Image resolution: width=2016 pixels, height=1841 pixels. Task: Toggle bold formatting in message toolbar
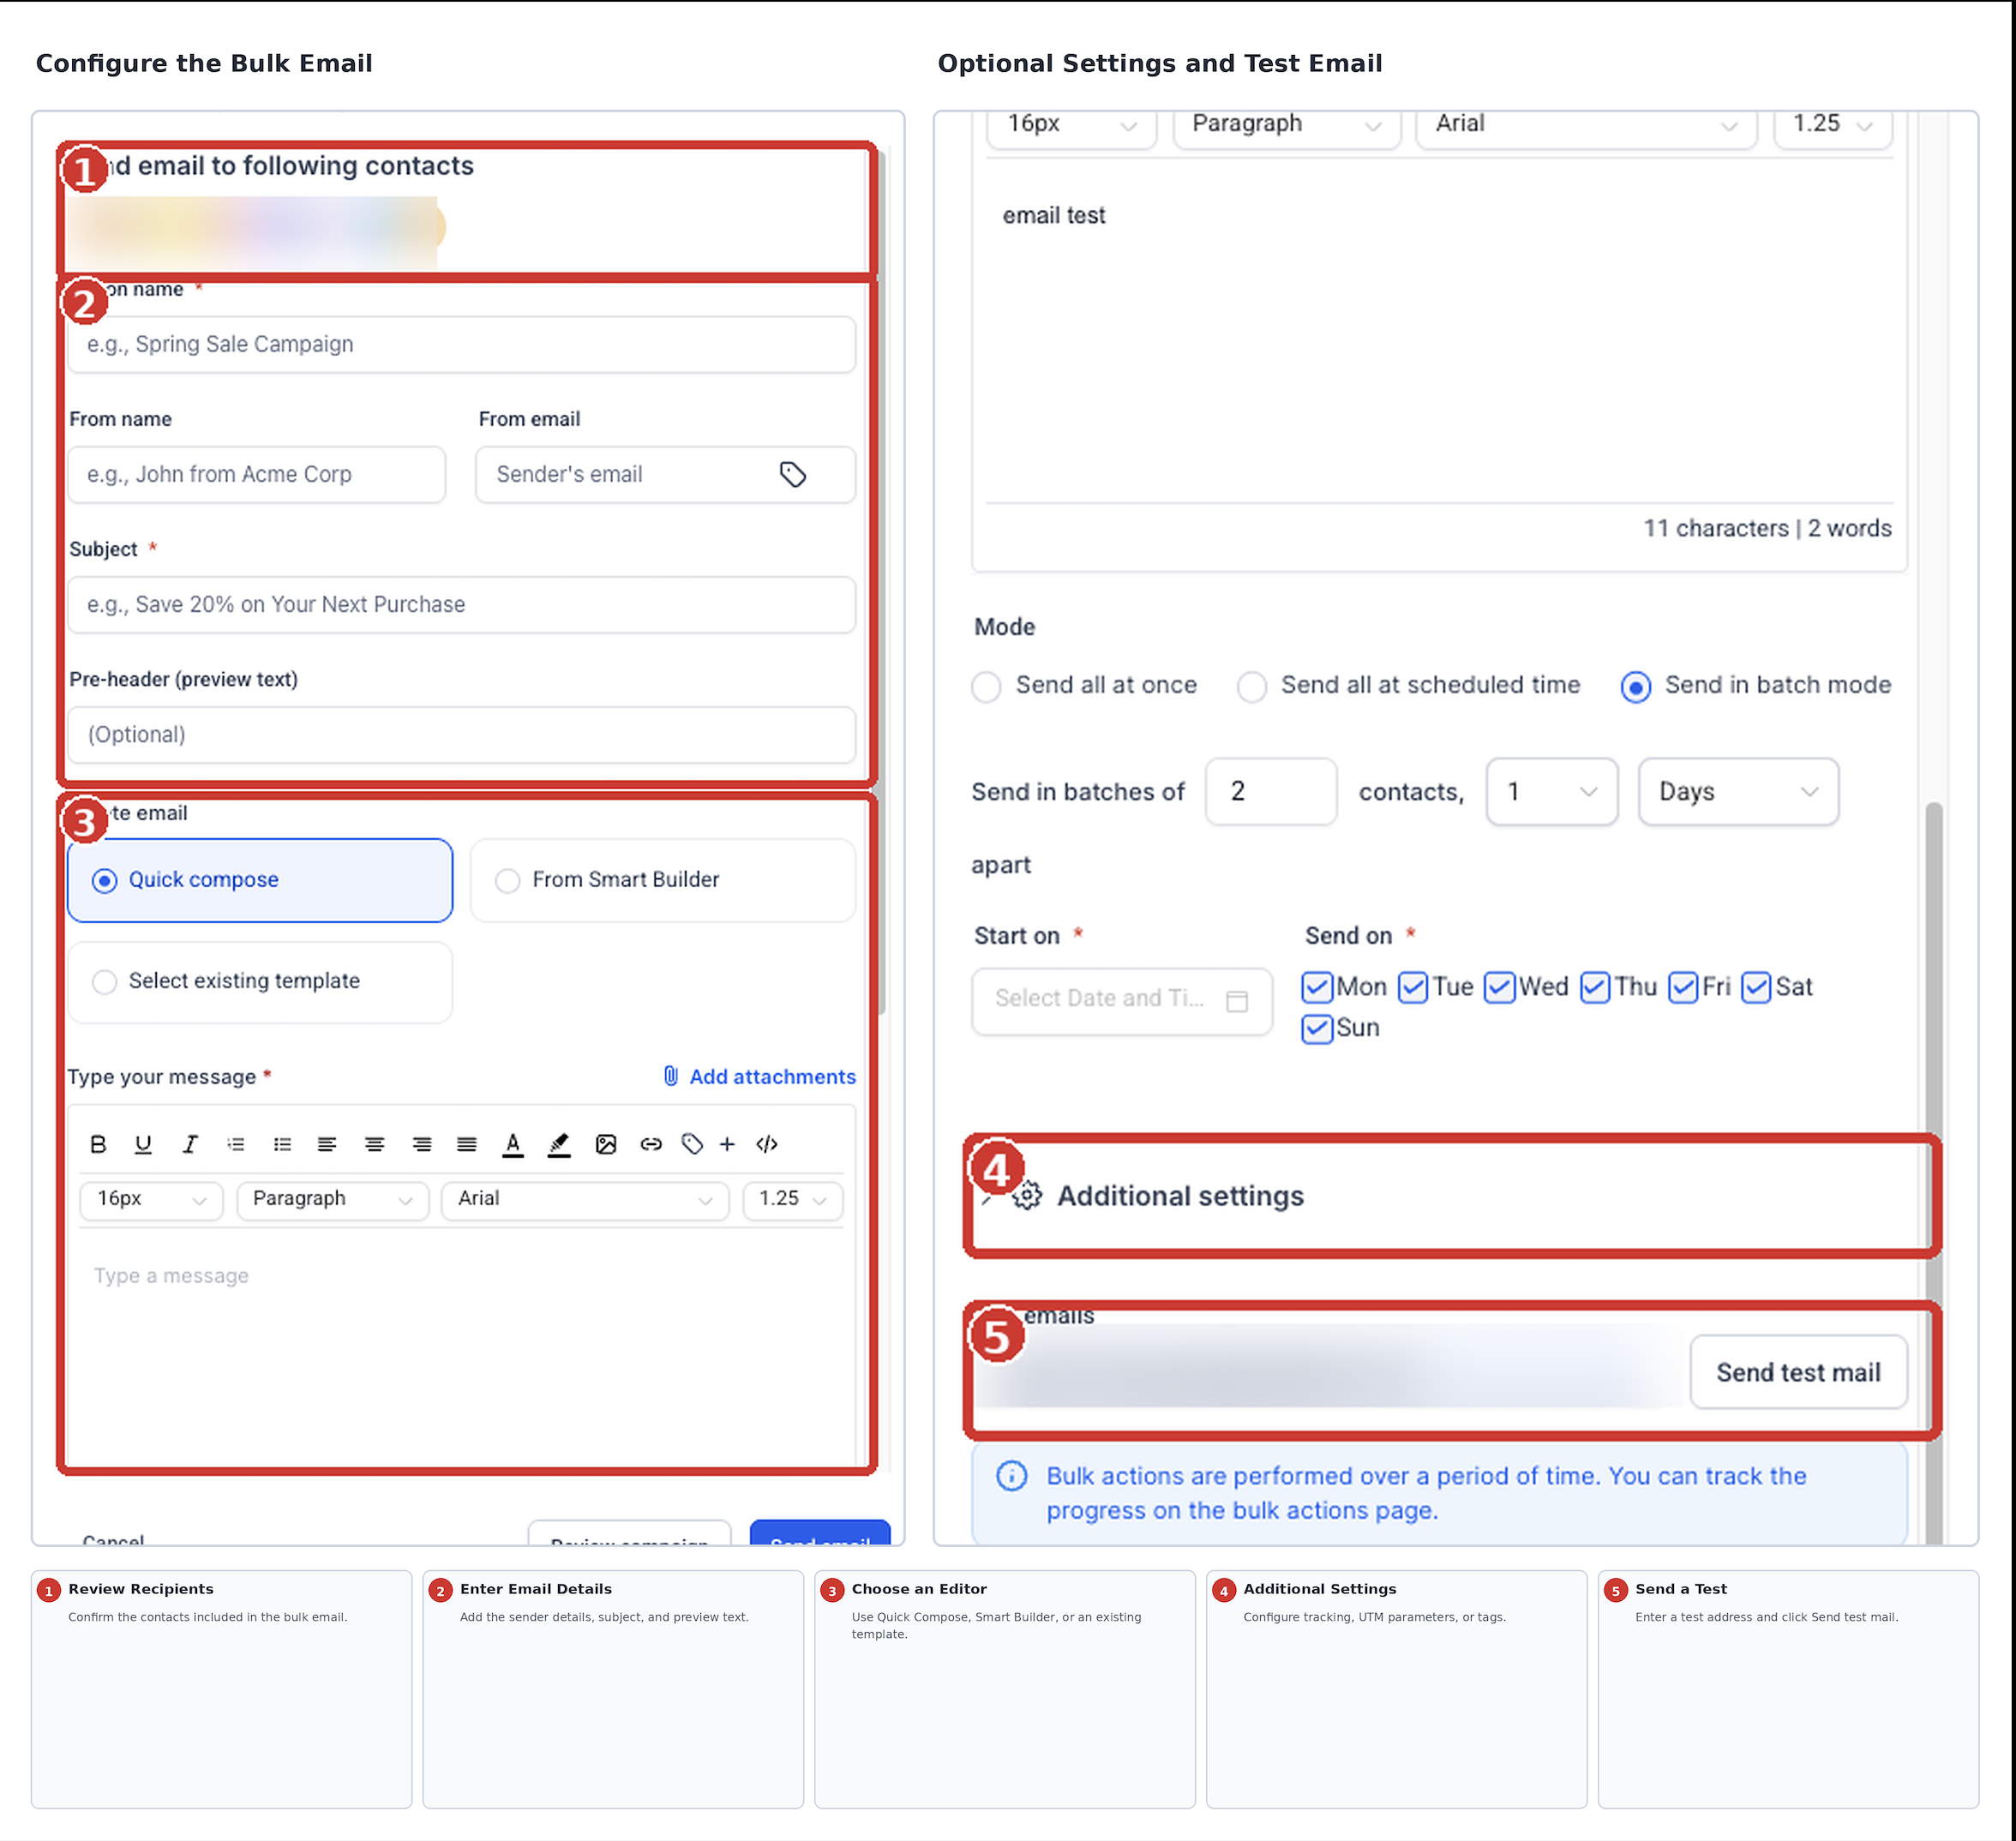click(98, 1144)
